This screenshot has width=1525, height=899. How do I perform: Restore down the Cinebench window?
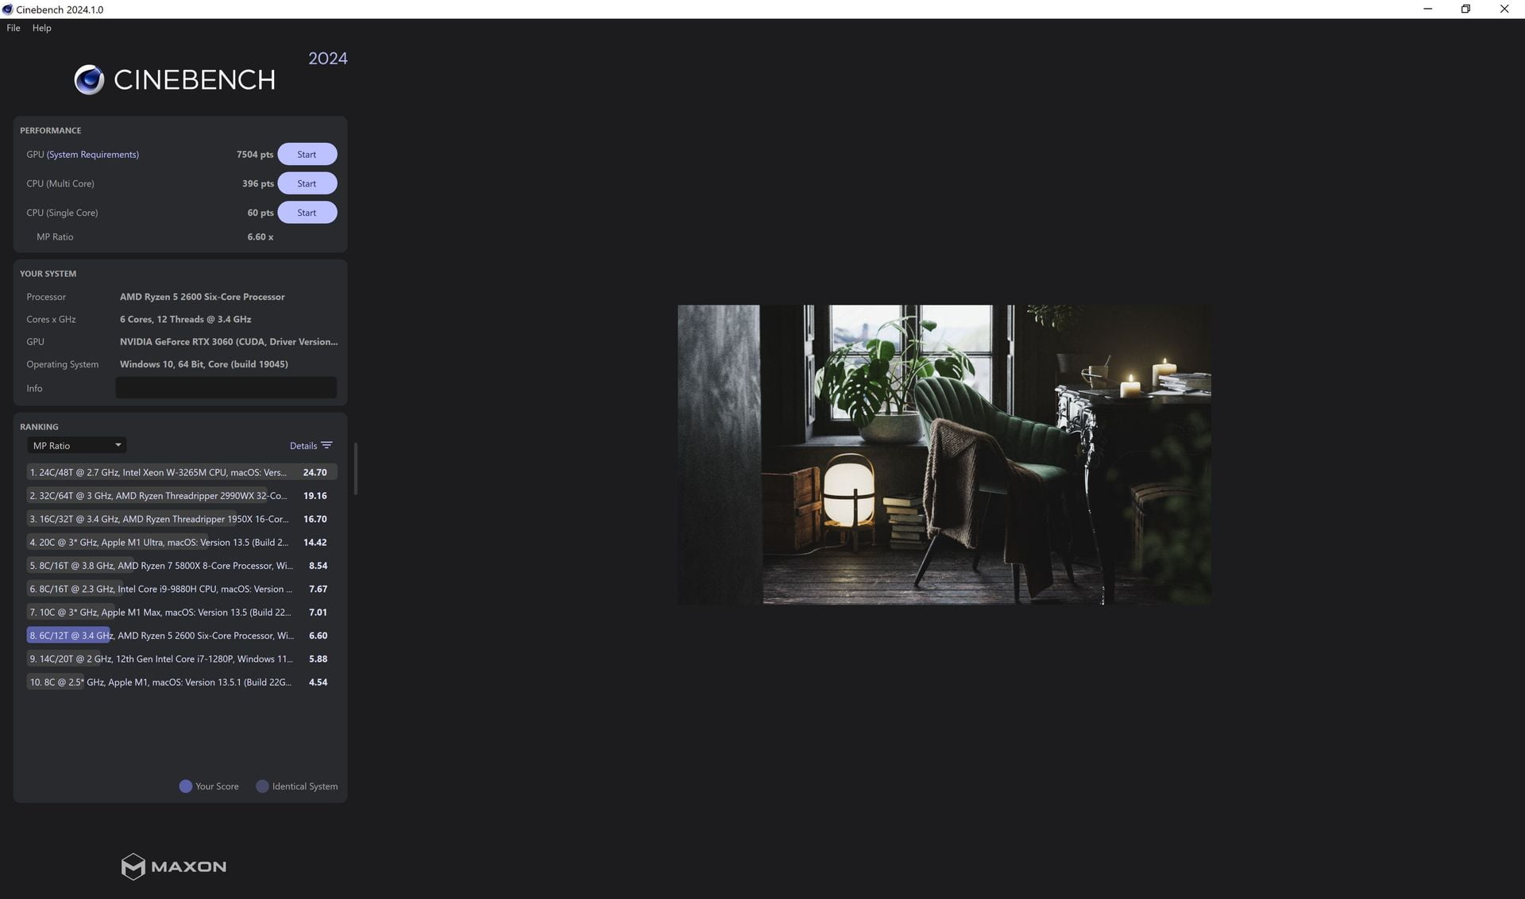coord(1465,10)
